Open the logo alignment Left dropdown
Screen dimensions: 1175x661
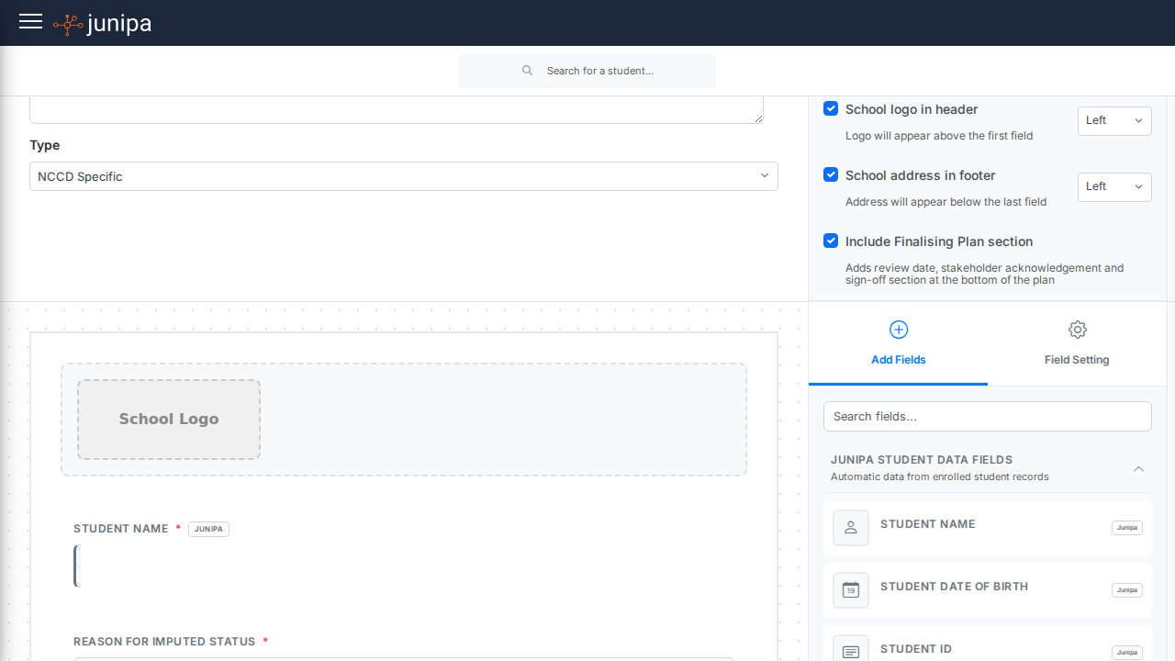pyautogui.click(x=1114, y=120)
